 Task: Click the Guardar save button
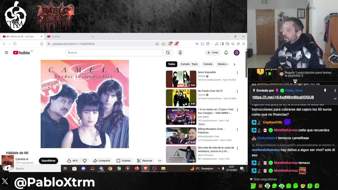pyautogui.click(x=124, y=160)
